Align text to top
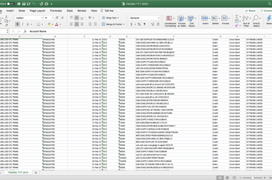The image size is (272, 180). tap(71, 18)
